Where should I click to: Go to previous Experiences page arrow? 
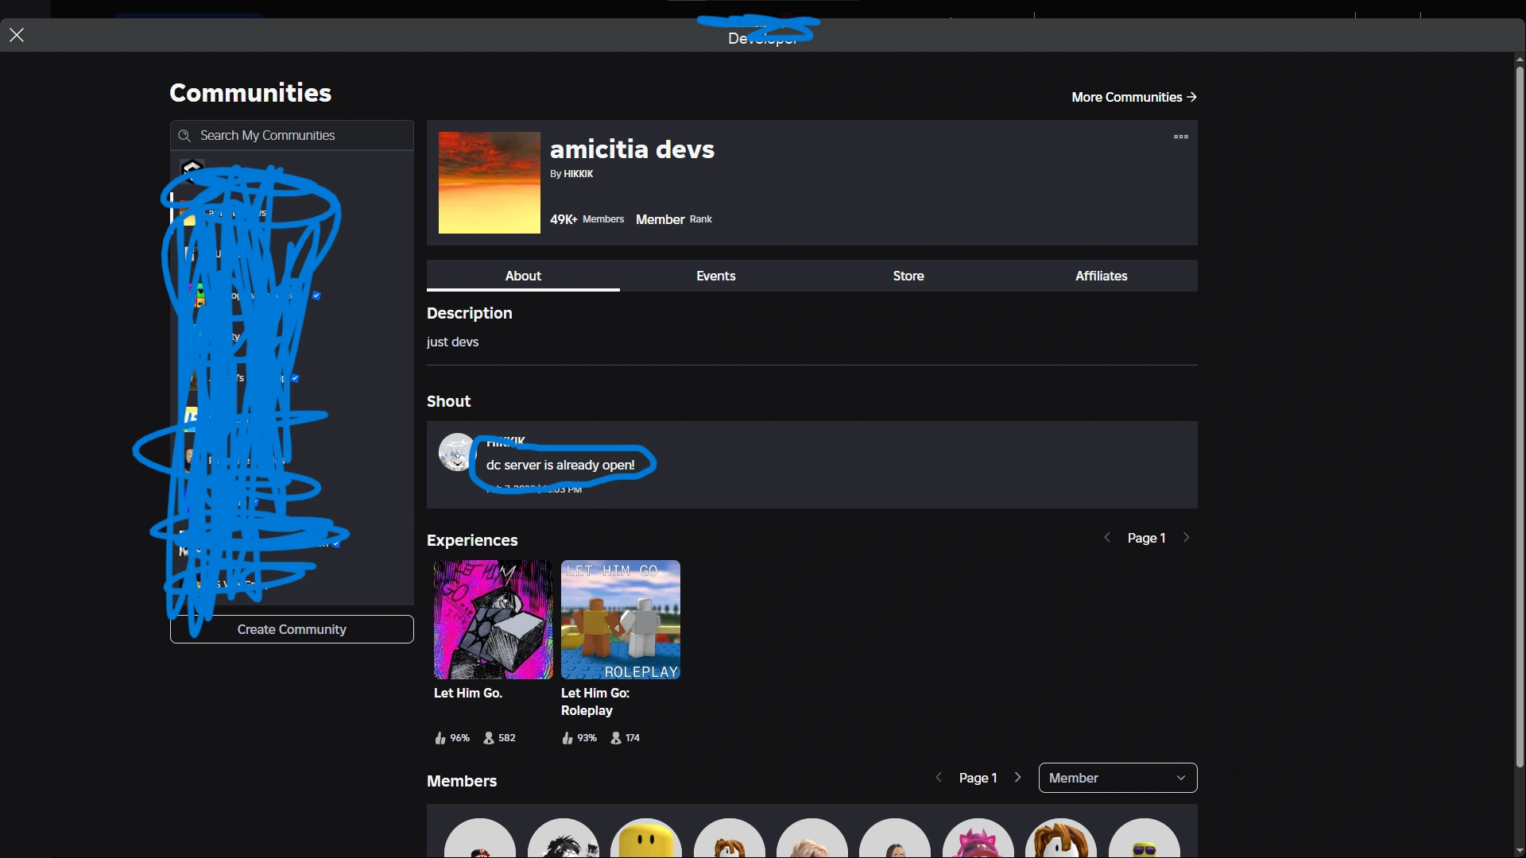tap(1107, 538)
